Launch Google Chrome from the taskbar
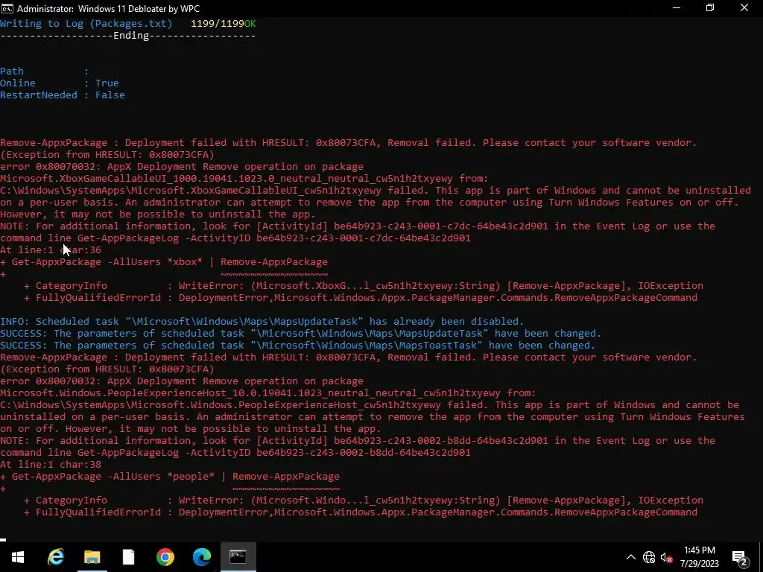This screenshot has width=763, height=572. click(165, 557)
